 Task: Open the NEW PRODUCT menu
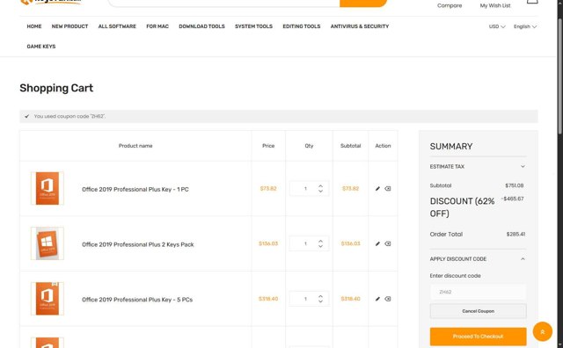pyautogui.click(x=69, y=26)
